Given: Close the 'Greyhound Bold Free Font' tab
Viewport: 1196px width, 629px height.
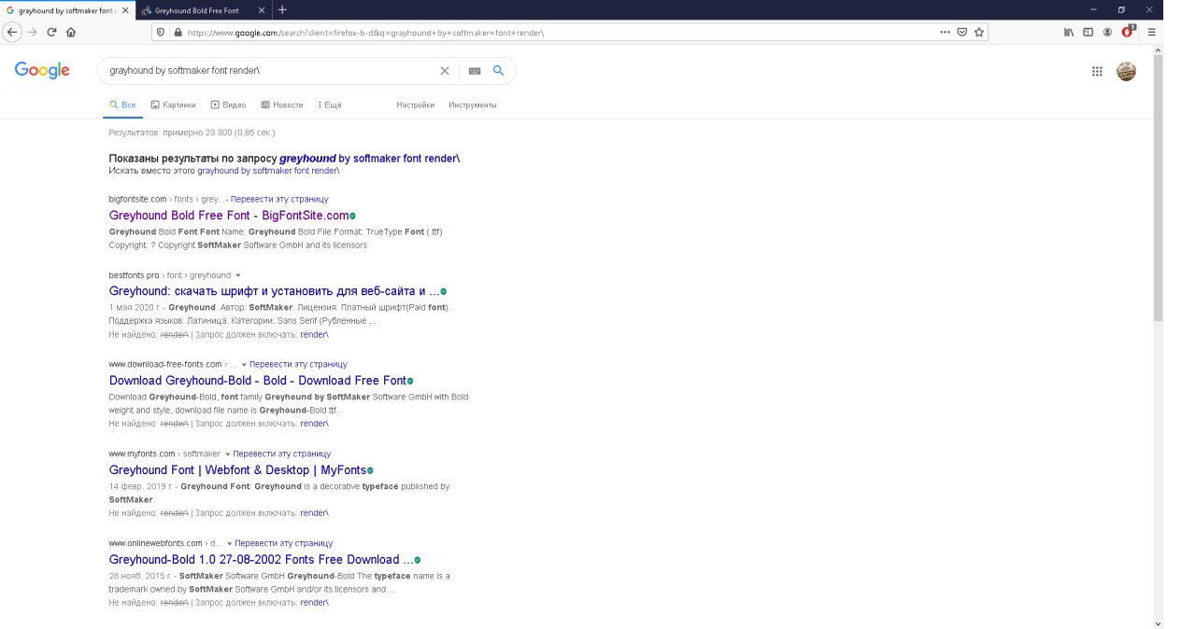Looking at the screenshot, I should click(x=261, y=10).
